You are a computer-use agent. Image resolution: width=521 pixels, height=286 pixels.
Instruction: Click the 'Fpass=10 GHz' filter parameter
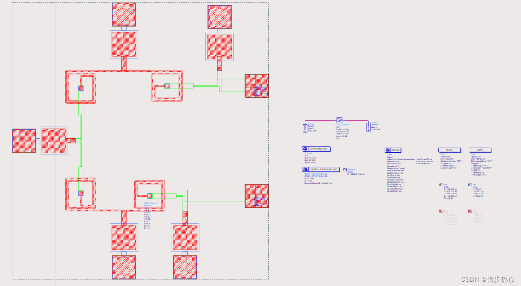coord(342,129)
